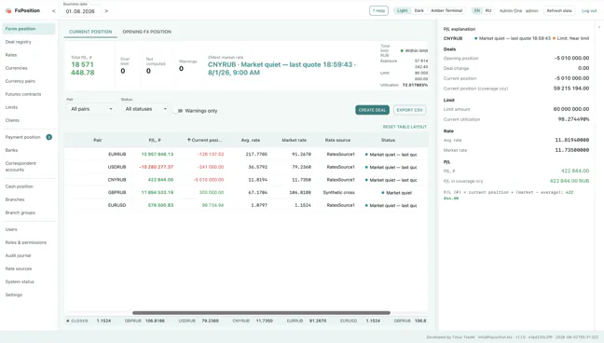Viewport: 604px width, 343px height.
Task: Open the Help button
Action: (378, 11)
